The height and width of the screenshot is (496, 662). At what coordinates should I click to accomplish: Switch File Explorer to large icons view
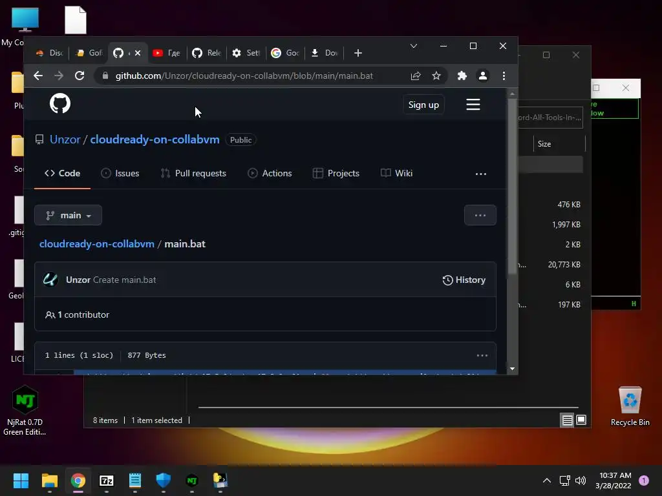[x=581, y=420]
